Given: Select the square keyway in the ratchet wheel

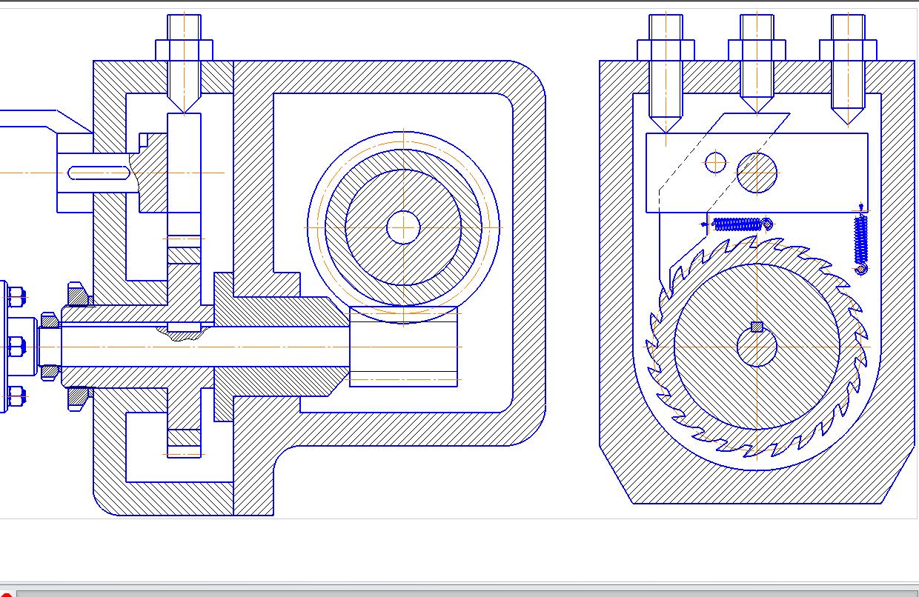Looking at the screenshot, I should [x=757, y=327].
